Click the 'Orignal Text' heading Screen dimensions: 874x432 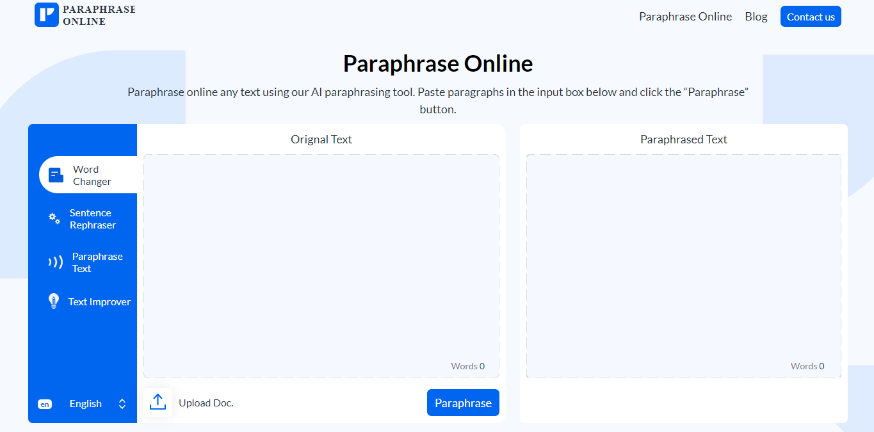click(321, 140)
